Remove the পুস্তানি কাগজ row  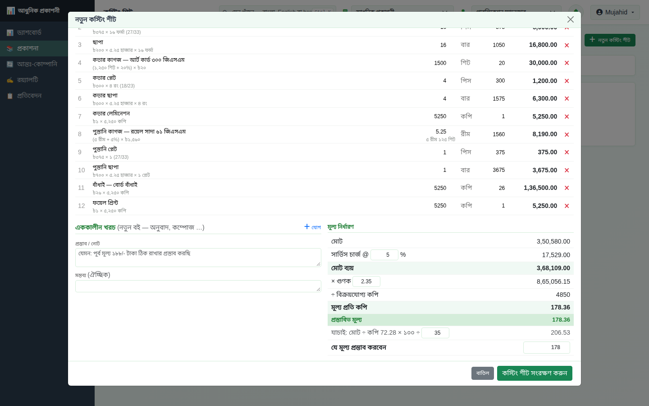coord(567,134)
